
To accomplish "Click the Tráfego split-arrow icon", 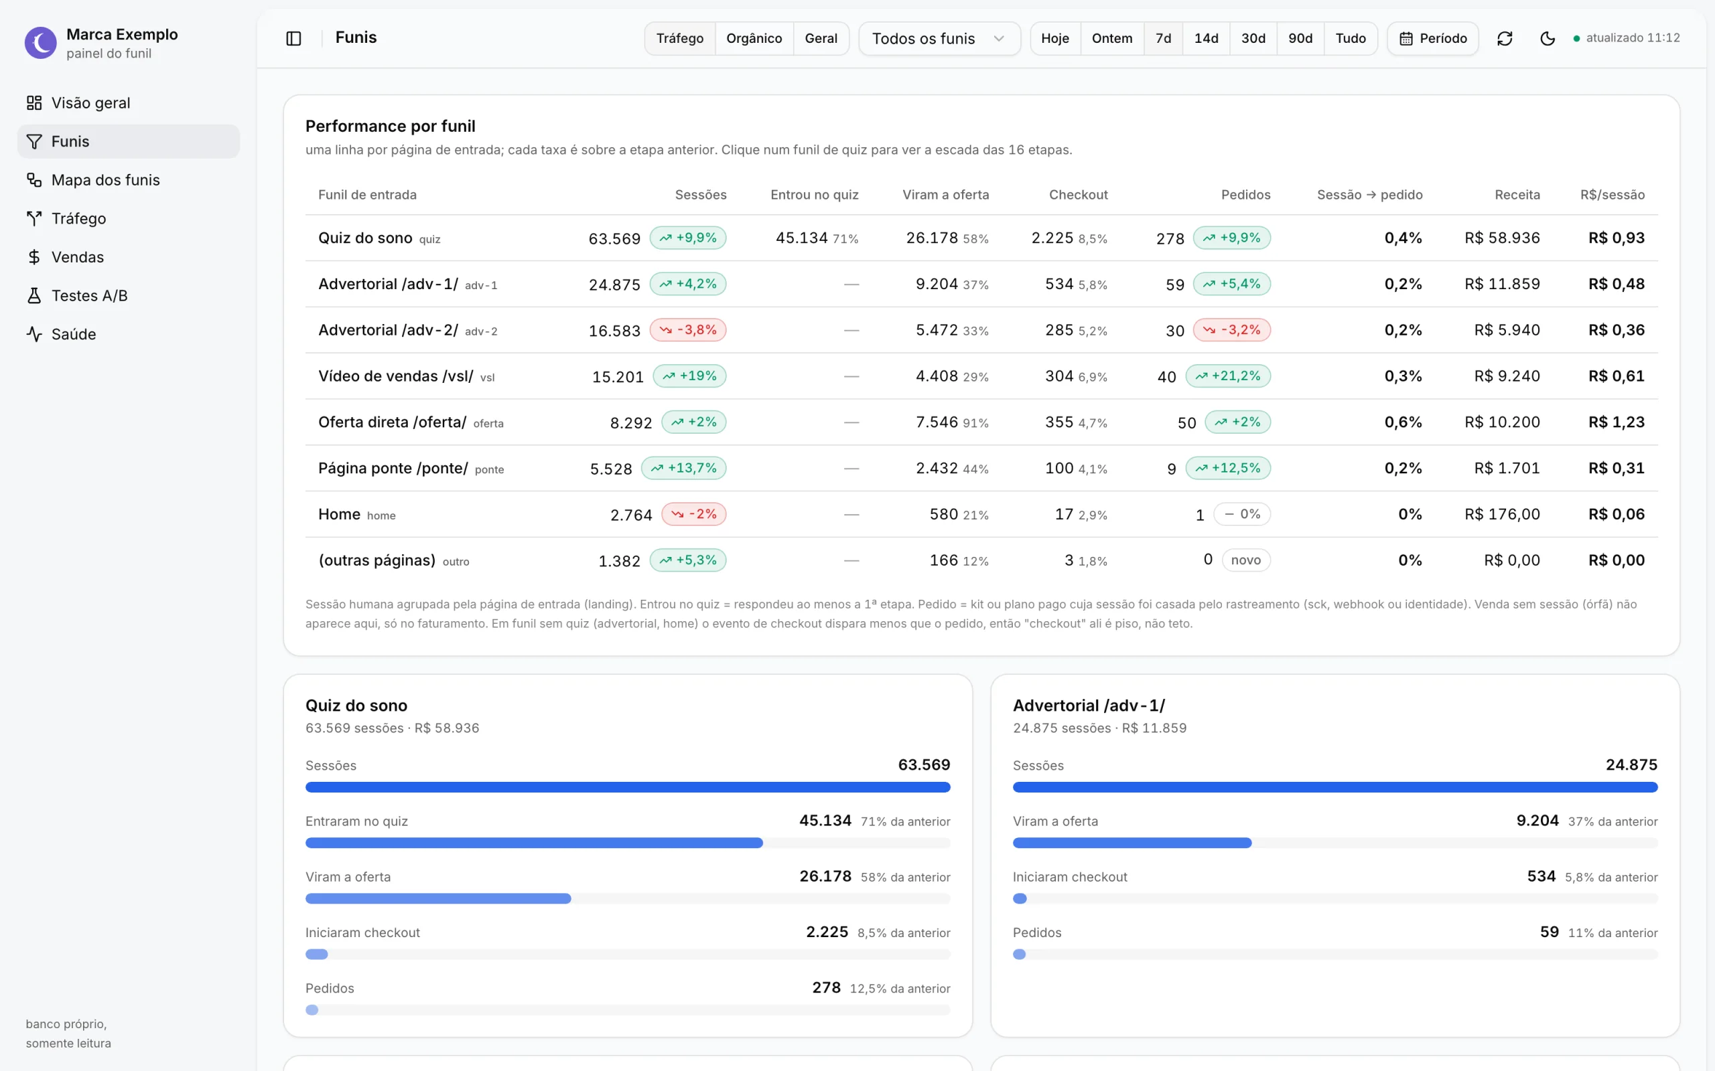I will [34, 218].
